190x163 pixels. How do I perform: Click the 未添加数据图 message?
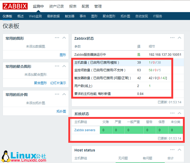tap(36, 47)
